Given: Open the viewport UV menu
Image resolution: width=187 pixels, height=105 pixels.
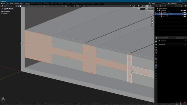Looking at the screenshot, I should [51, 6].
